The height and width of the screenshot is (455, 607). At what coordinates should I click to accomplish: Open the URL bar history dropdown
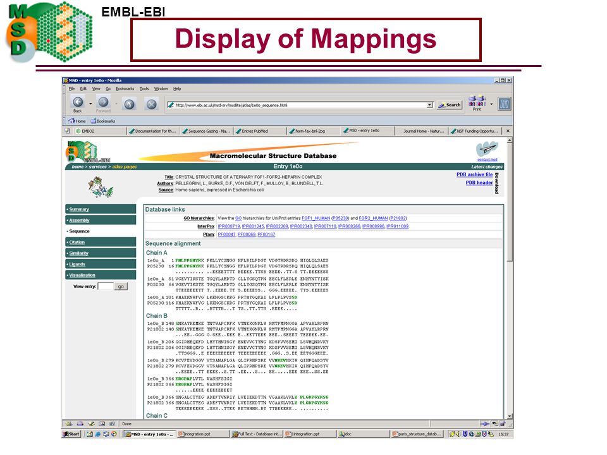(430, 105)
